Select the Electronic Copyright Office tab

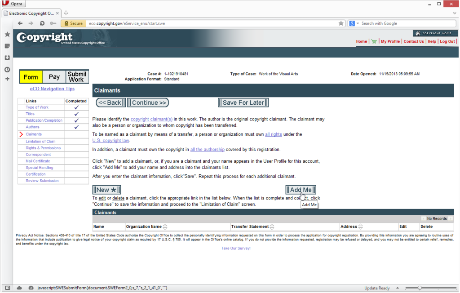pyautogui.click(x=31, y=13)
